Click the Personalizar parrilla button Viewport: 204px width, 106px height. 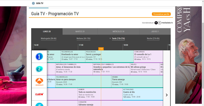coord(161,14)
